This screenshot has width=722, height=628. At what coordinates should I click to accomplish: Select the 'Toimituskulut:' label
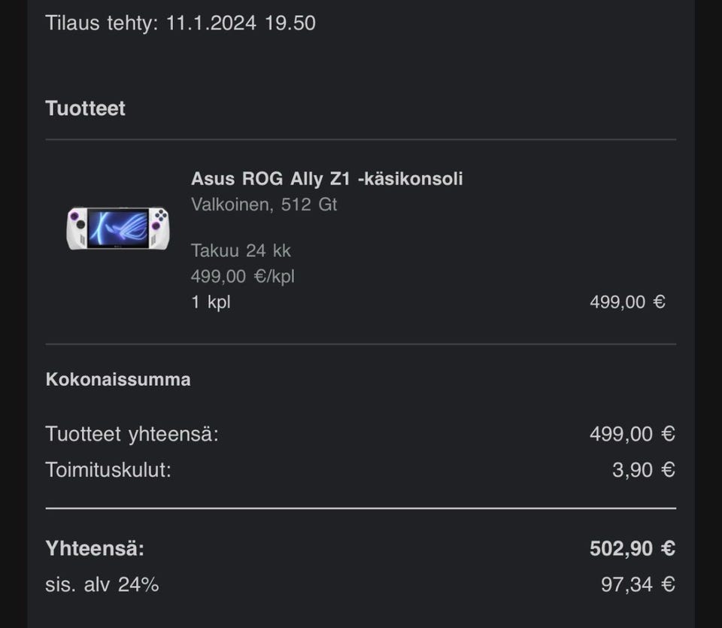pyautogui.click(x=108, y=470)
